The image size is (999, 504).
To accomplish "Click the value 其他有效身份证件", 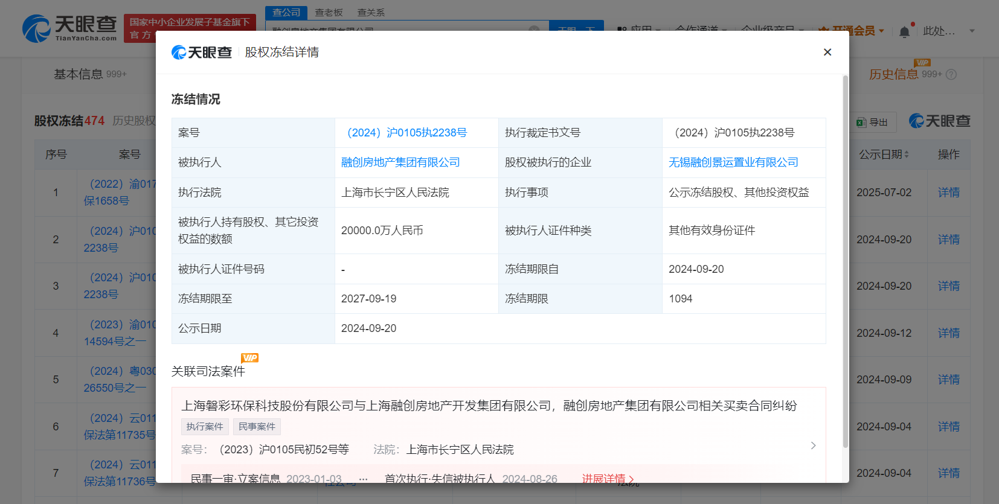I will [712, 231].
